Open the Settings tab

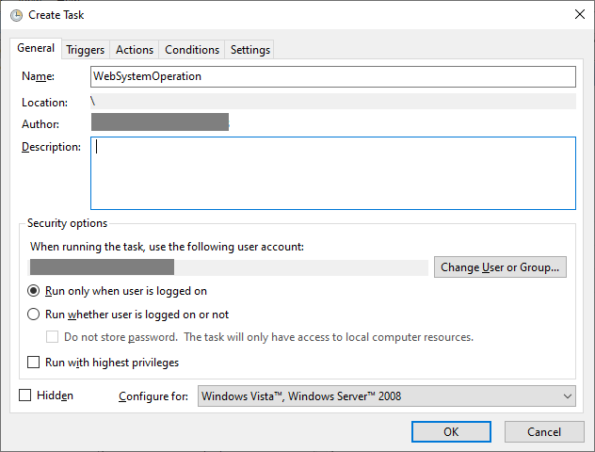250,50
